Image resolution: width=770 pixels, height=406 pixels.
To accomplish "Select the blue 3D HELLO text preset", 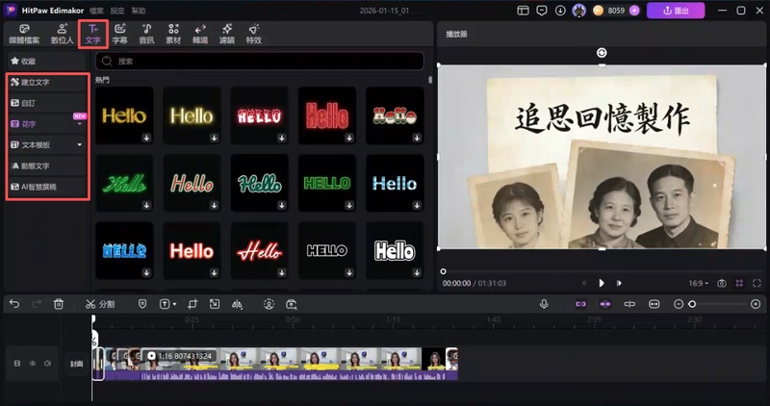I will coord(124,251).
